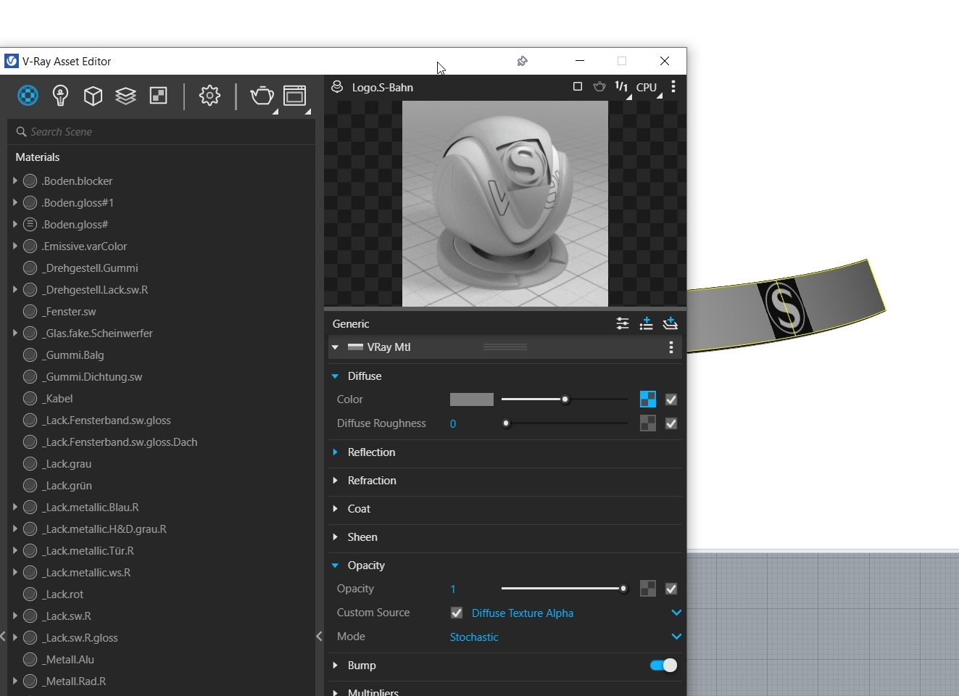Expand the _Lack.metallic.Blau.R material tree

pos(14,507)
